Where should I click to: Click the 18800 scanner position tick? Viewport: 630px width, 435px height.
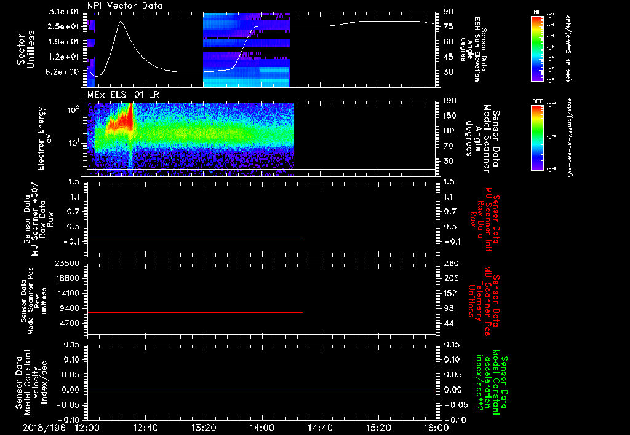click(68, 278)
